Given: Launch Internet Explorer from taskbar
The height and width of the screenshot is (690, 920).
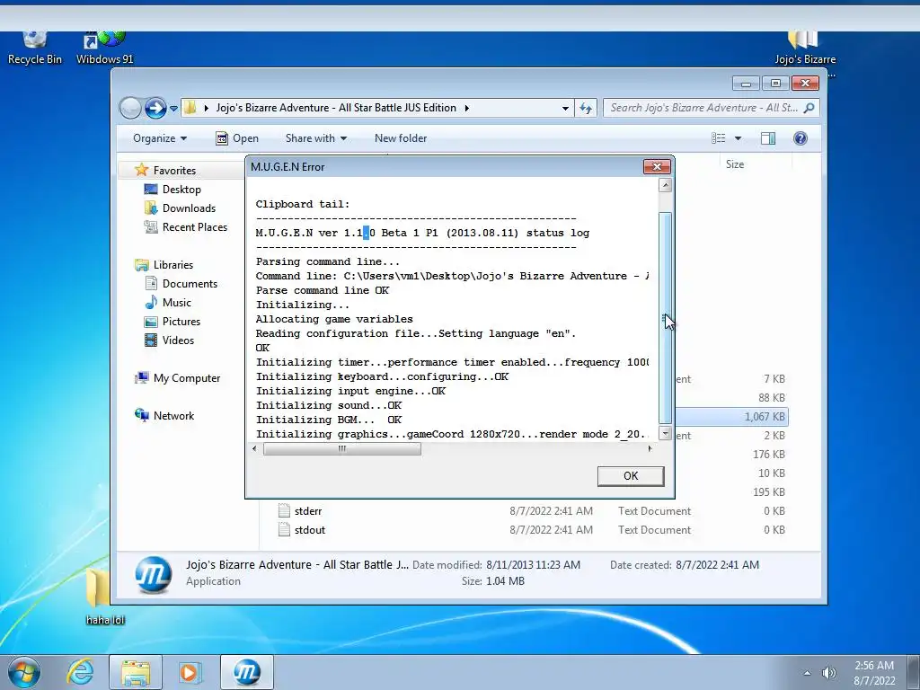Looking at the screenshot, I should pos(80,672).
